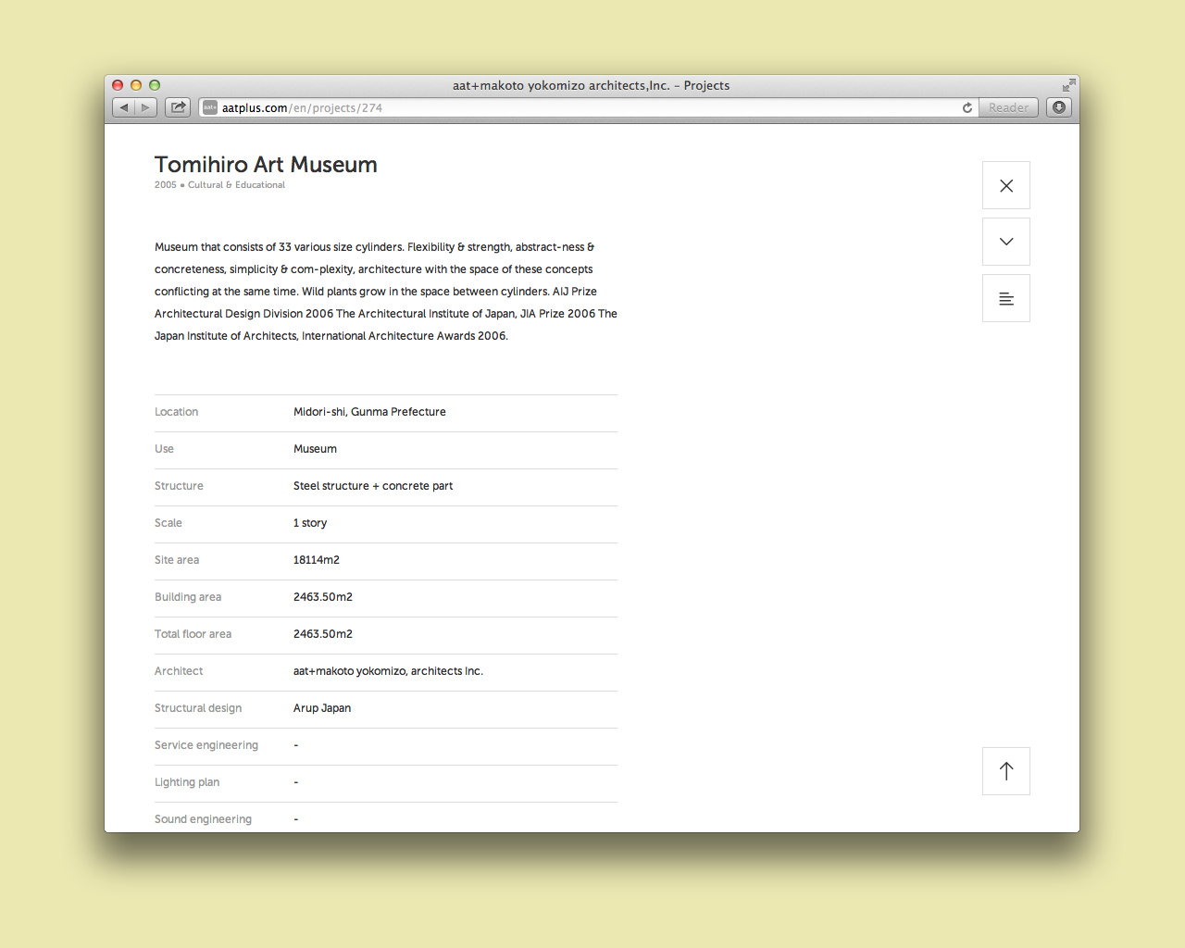Go to next project with down chevron
The image size is (1185, 948).
[x=1006, y=242]
